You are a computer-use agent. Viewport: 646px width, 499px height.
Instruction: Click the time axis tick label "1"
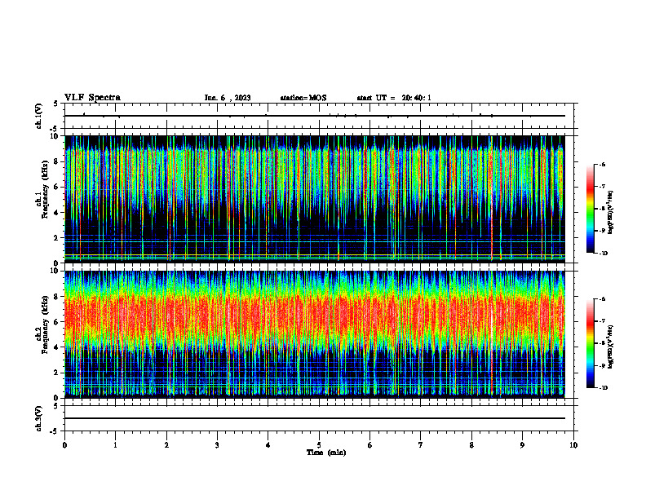115,445
